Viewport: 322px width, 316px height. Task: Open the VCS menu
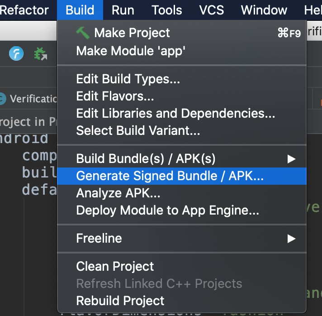tap(211, 10)
